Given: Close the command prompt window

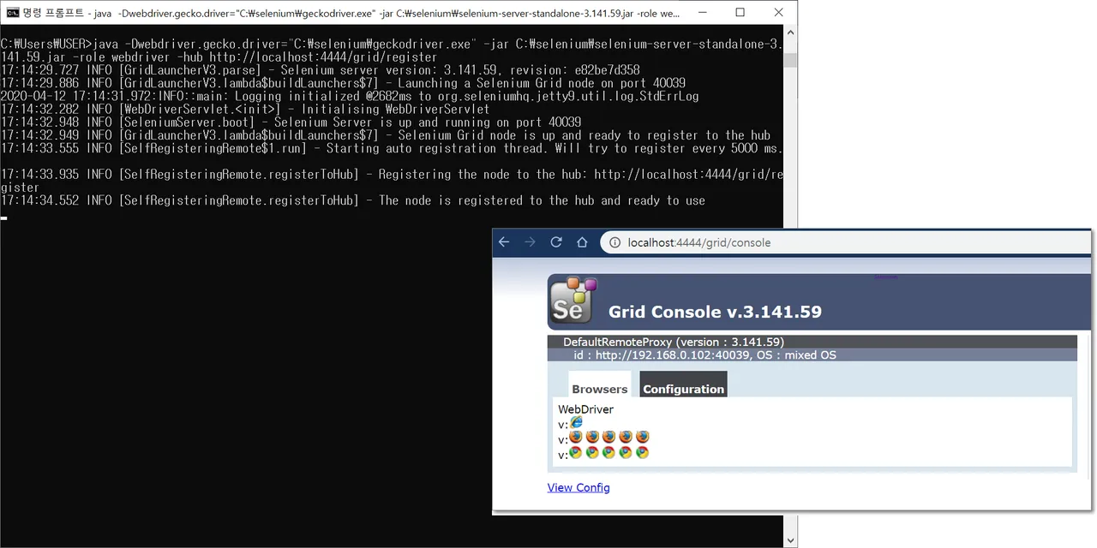Looking at the screenshot, I should click(778, 13).
